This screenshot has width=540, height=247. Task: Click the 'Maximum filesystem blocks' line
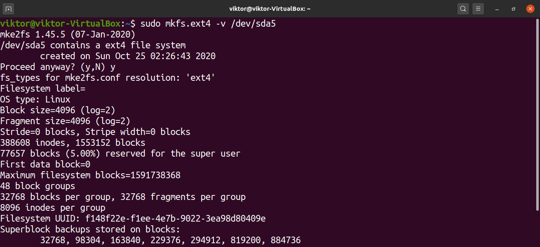90,175
